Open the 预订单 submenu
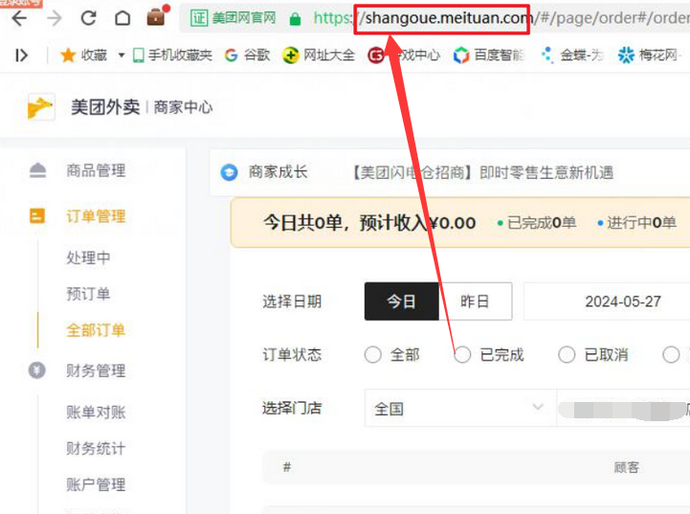Screen dimensions: 690x514 pyautogui.click(x=88, y=294)
